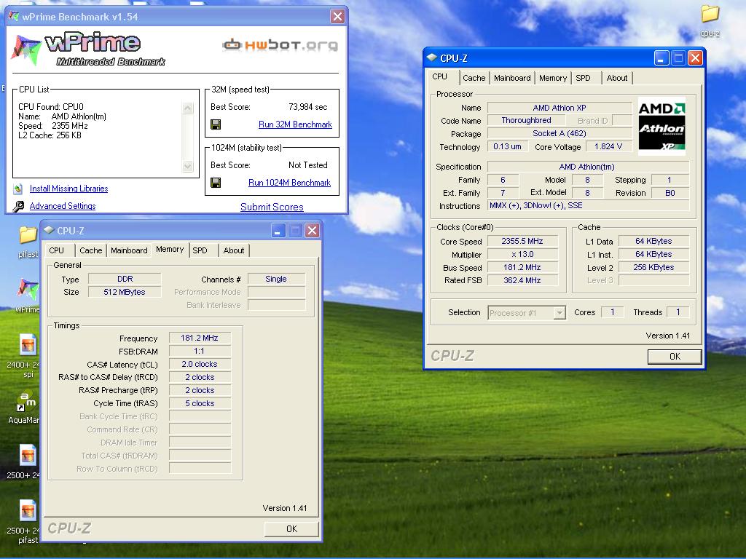Click the wPrime title bar icon

15,17
